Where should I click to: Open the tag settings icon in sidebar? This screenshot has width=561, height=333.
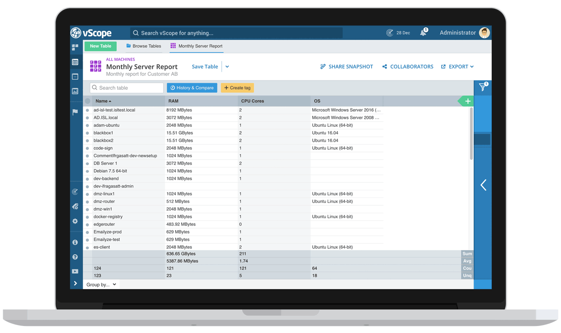pos(75,206)
